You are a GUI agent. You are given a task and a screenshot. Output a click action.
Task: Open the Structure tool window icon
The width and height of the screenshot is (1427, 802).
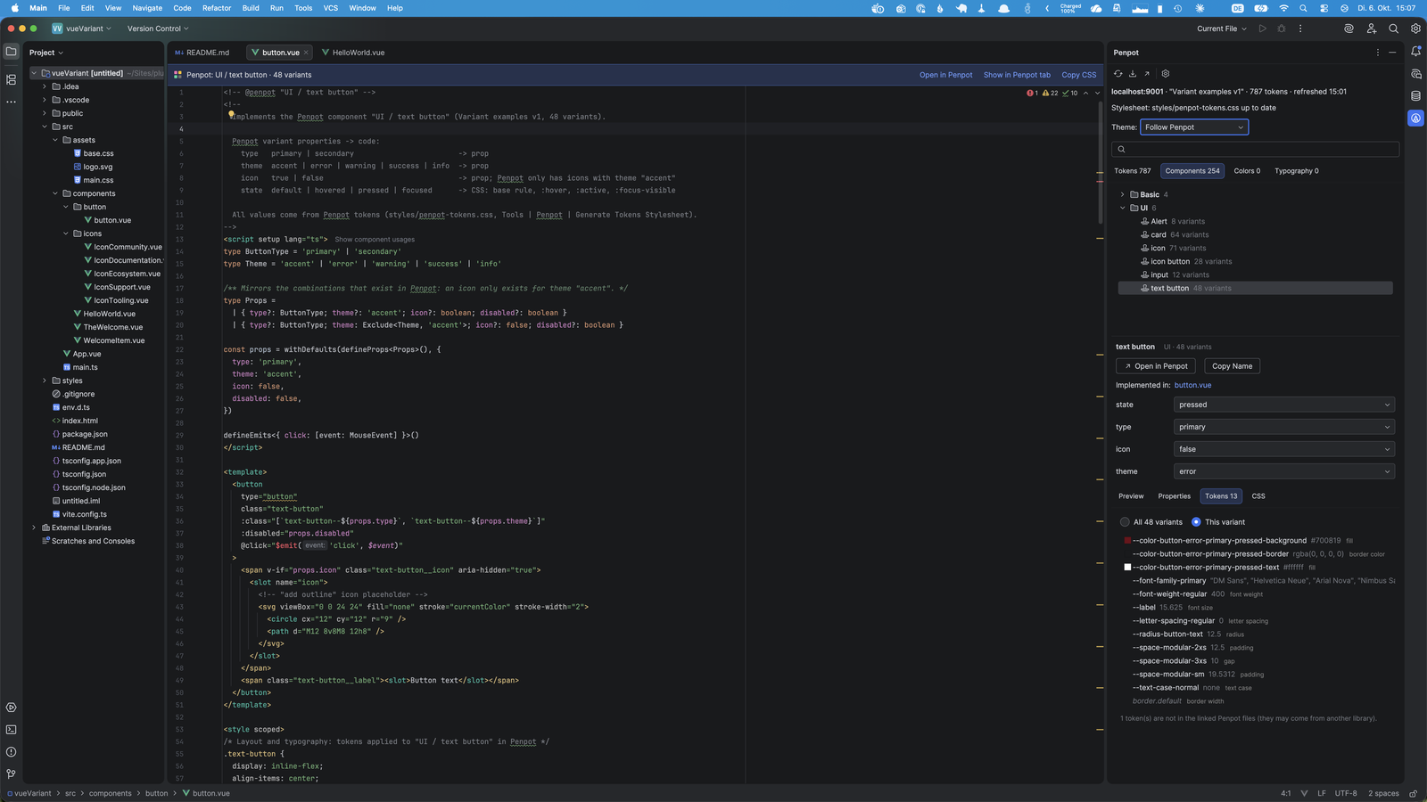[11, 79]
